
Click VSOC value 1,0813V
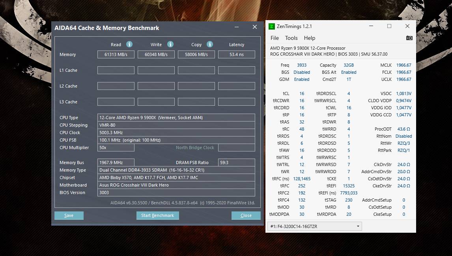click(403, 94)
